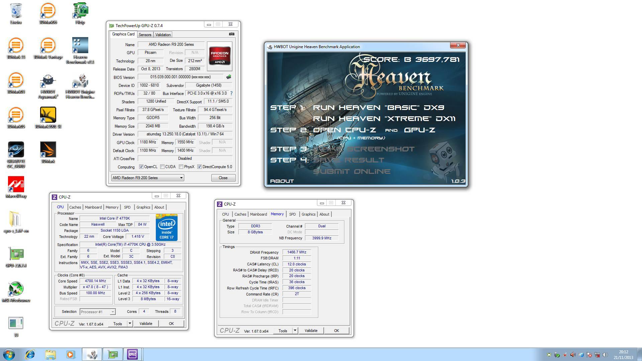
Task: Click the Bus Interface question mark in GPU-Z
Action: pos(231,93)
